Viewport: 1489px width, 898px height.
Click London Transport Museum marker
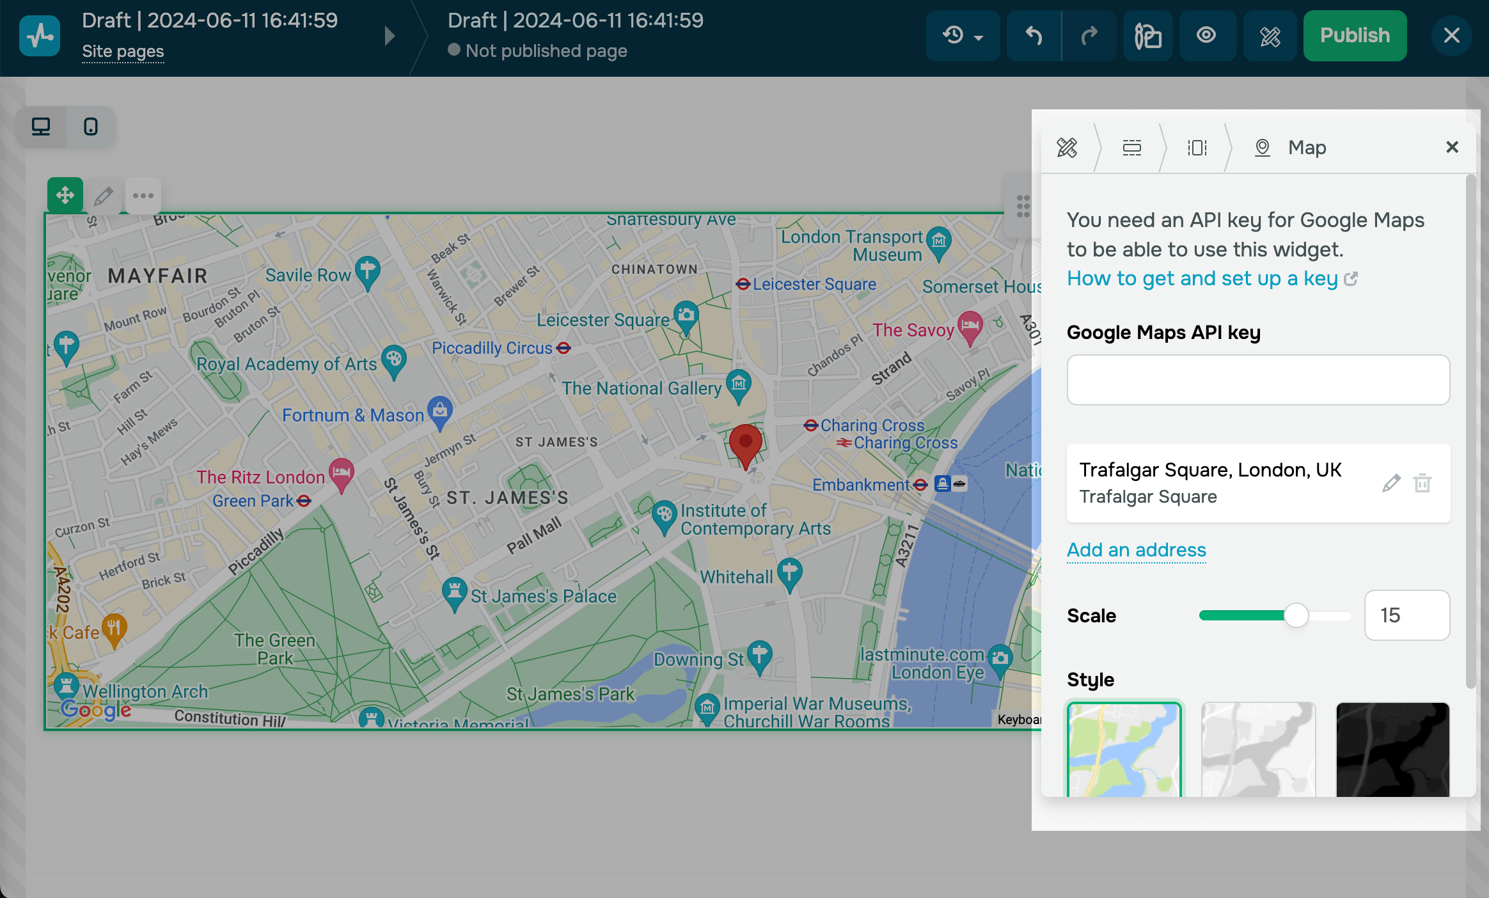[x=939, y=244]
